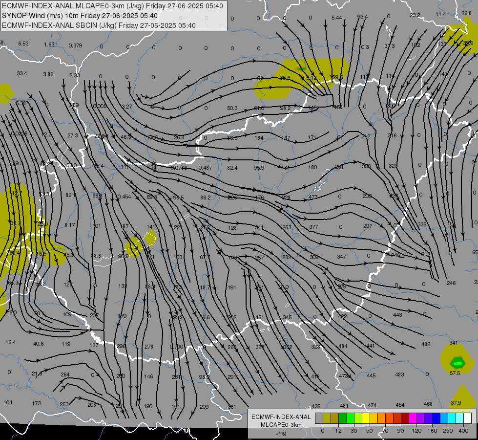
Task: Click the map value '264'
Action: (x=65, y=374)
